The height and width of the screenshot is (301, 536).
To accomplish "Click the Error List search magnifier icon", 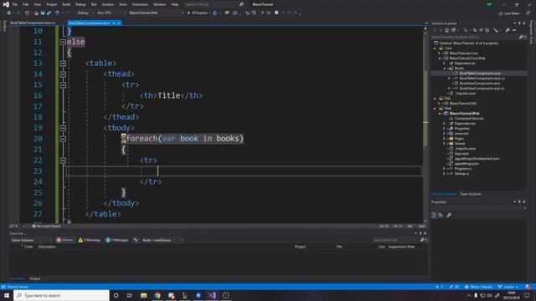I will tap(422, 240).
